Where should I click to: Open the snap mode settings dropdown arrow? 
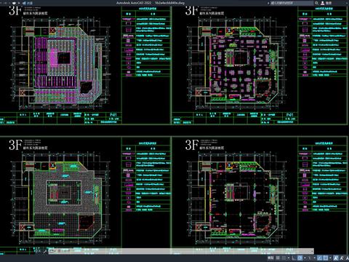pyautogui.click(x=289, y=258)
